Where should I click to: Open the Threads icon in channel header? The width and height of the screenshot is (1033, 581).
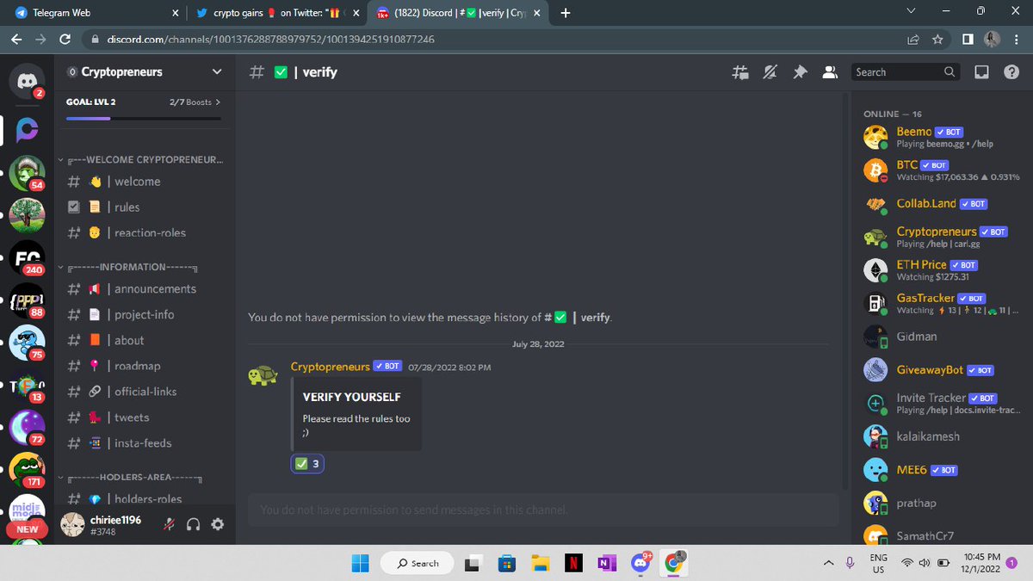pyautogui.click(x=740, y=72)
